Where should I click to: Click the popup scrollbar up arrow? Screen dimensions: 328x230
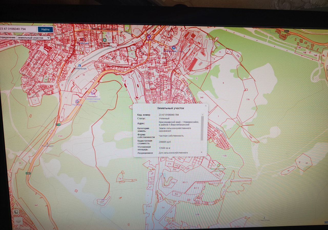(202, 114)
